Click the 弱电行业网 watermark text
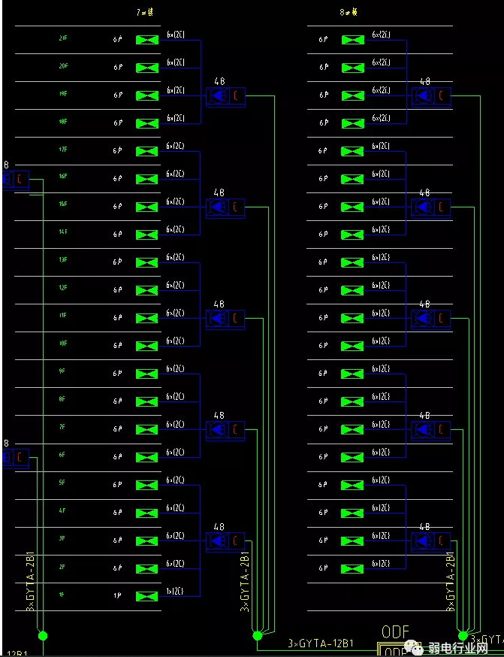The image size is (504, 657). (x=457, y=647)
